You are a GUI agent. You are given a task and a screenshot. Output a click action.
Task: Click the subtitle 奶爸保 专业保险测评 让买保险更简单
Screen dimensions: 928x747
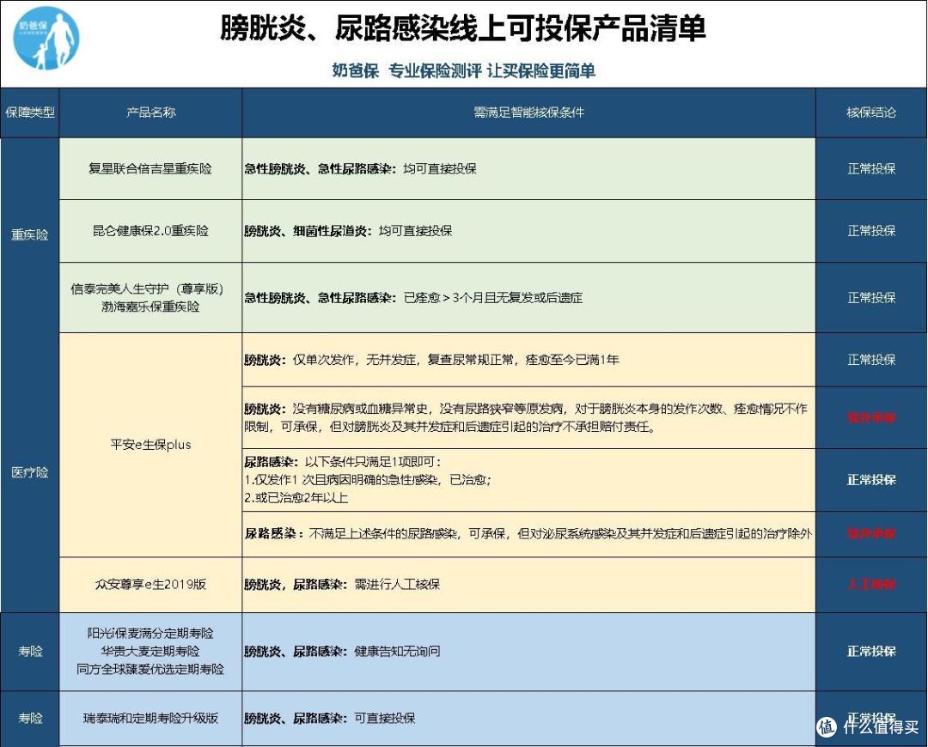463,71
